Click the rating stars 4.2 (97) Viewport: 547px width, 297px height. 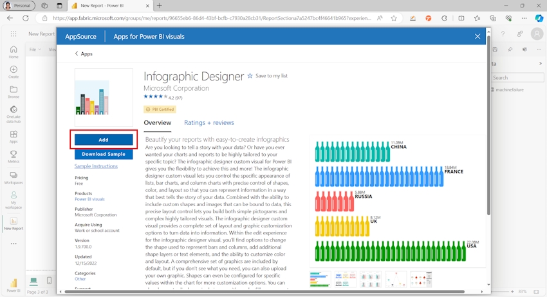(x=163, y=97)
